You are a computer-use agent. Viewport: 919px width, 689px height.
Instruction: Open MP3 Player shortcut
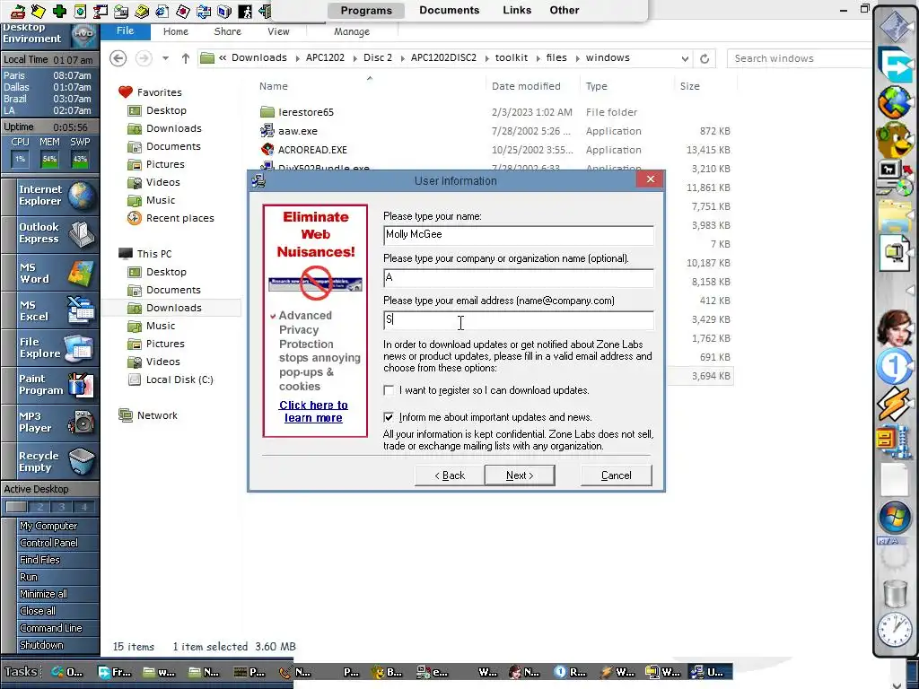[50, 422]
